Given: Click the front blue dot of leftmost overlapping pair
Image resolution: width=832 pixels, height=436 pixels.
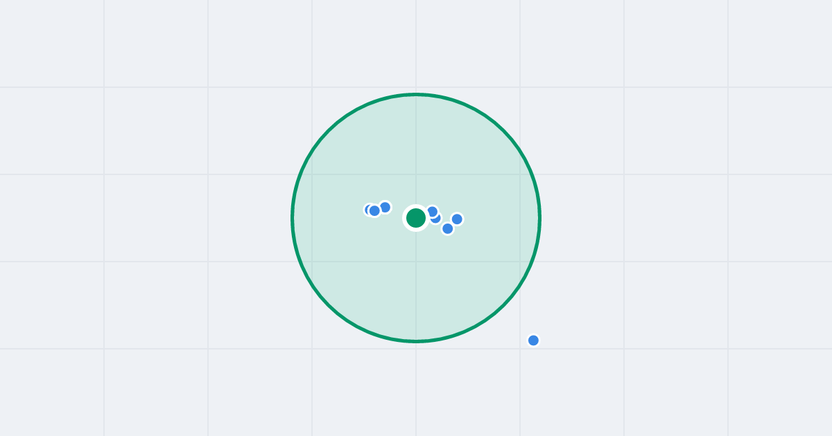Looking at the screenshot, I should [374, 210].
